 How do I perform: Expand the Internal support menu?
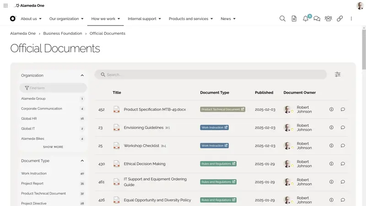(x=144, y=19)
